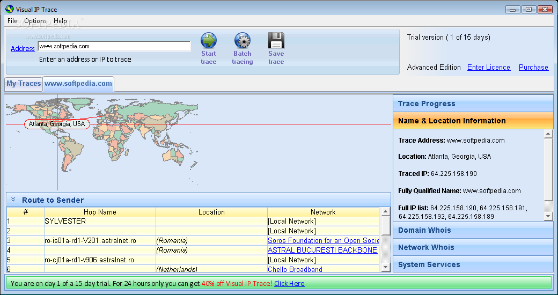Screen dimensions: 558x295
Task: Click the Hop Name column header
Action: point(100,212)
